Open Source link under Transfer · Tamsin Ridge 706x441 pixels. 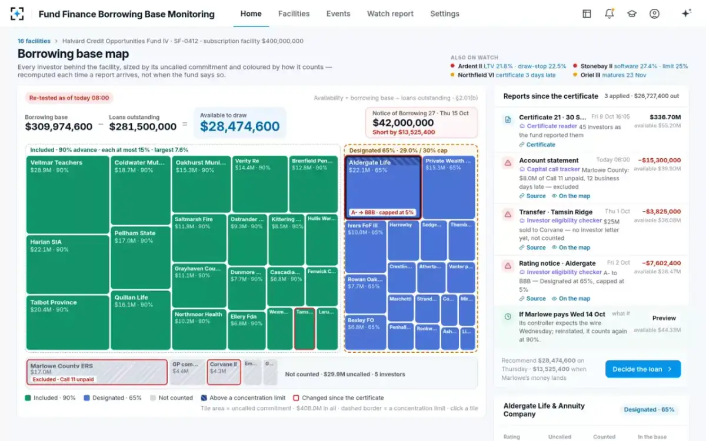pyautogui.click(x=532, y=248)
